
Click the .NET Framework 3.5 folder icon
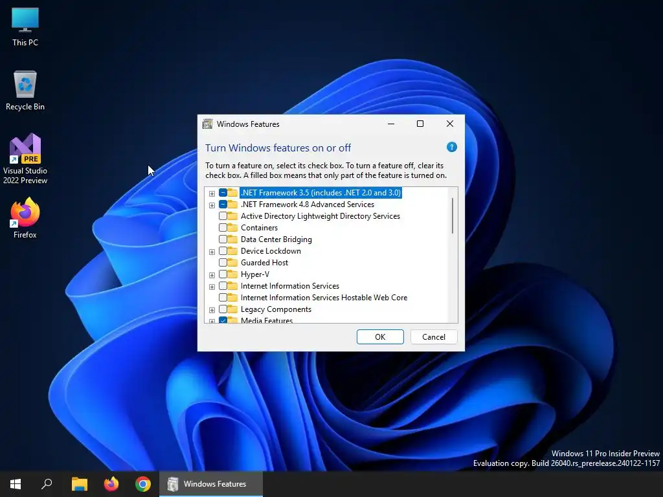[232, 193]
